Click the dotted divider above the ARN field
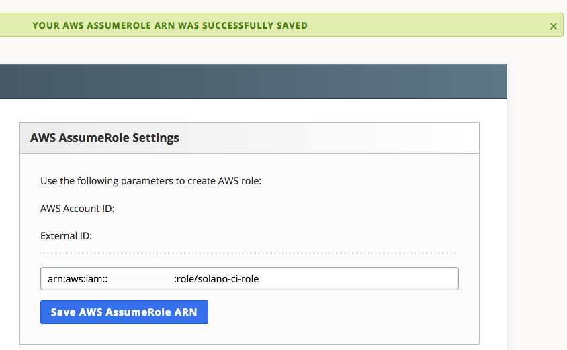This screenshot has width=567, height=350. pos(249,253)
